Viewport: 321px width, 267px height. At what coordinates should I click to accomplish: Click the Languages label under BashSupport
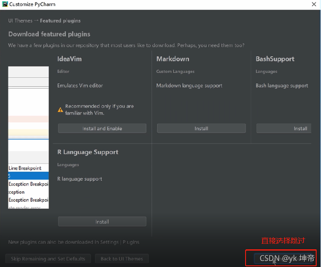pos(266,71)
